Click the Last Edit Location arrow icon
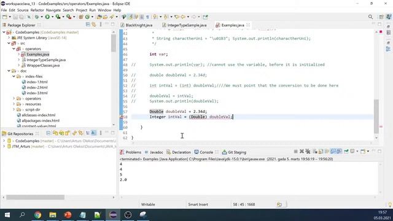393x221 pixels. click(x=177, y=17)
